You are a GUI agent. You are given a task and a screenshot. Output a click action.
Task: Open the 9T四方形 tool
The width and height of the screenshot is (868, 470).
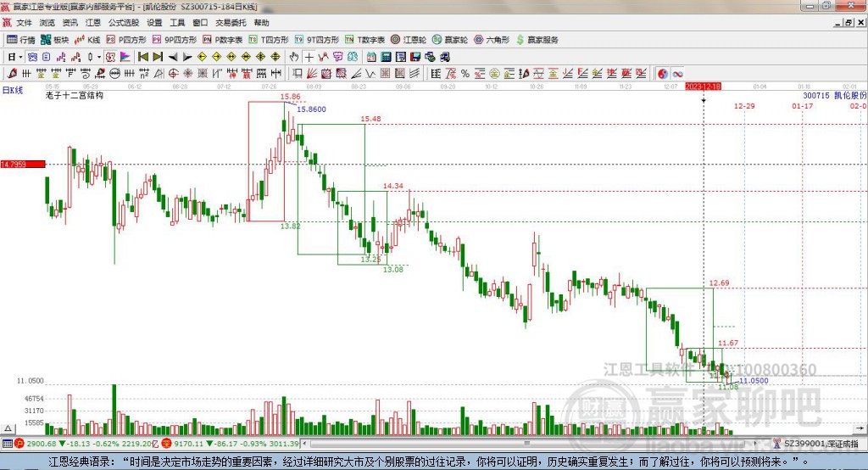tap(317, 40)
